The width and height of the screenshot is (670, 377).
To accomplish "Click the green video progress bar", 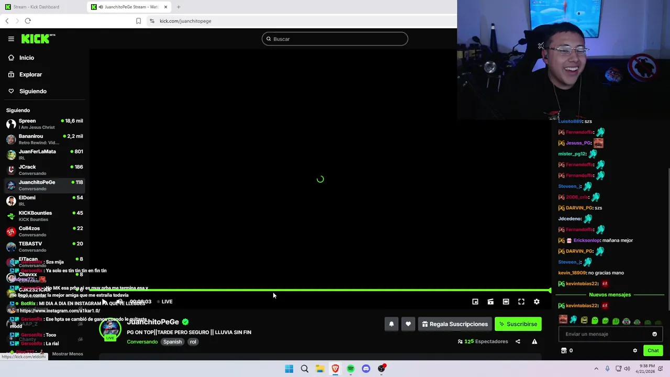I will [x=320, y=290].
